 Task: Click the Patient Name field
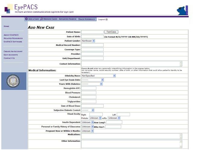(92, 32)
